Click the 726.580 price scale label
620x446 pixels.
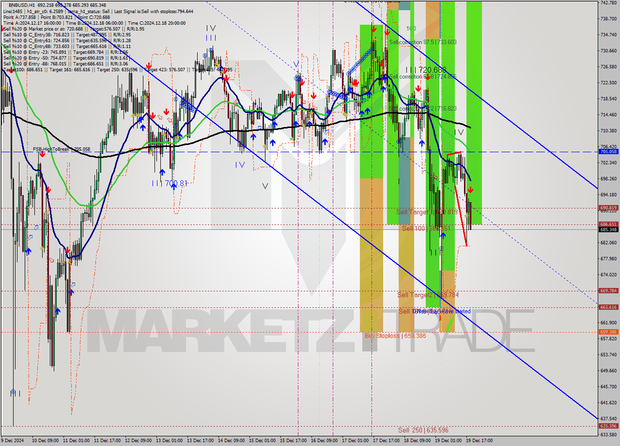608,66
